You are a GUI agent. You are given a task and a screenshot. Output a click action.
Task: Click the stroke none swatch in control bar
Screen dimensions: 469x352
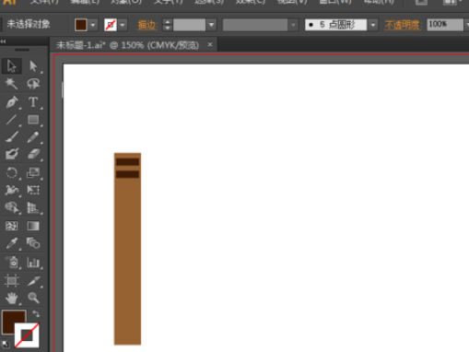pos(111,25)
